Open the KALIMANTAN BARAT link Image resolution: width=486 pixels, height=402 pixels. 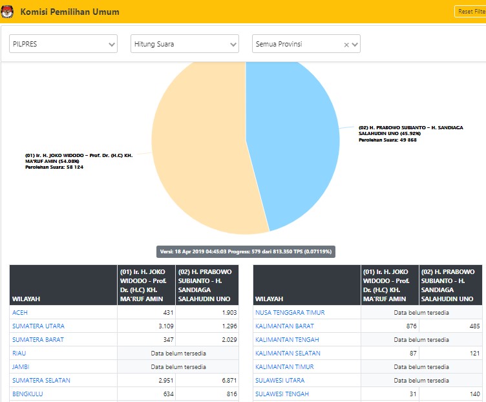coord(284,326)
